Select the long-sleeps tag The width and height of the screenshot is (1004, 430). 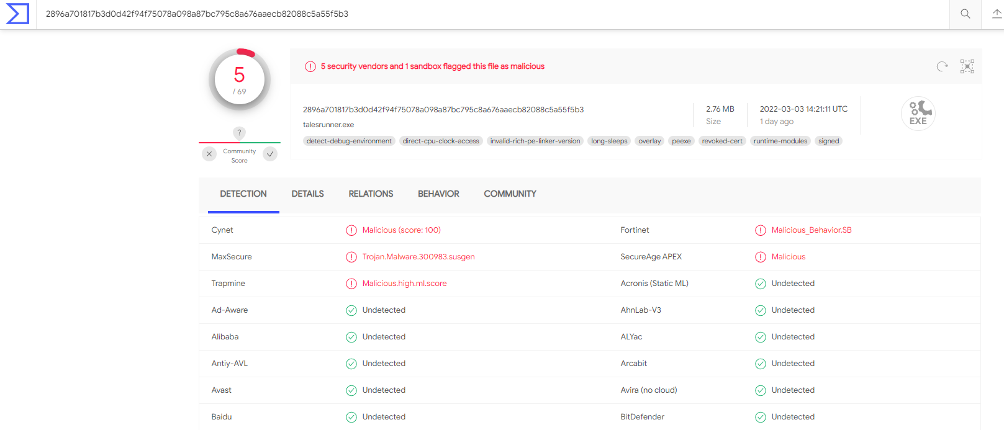pos(609,141)
